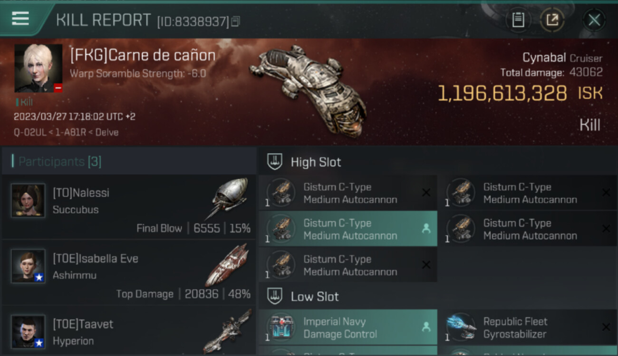Click the person icon on Damage Control
Image resolution: width=618 pixels, height=356 pixels.
pos(426,327)
